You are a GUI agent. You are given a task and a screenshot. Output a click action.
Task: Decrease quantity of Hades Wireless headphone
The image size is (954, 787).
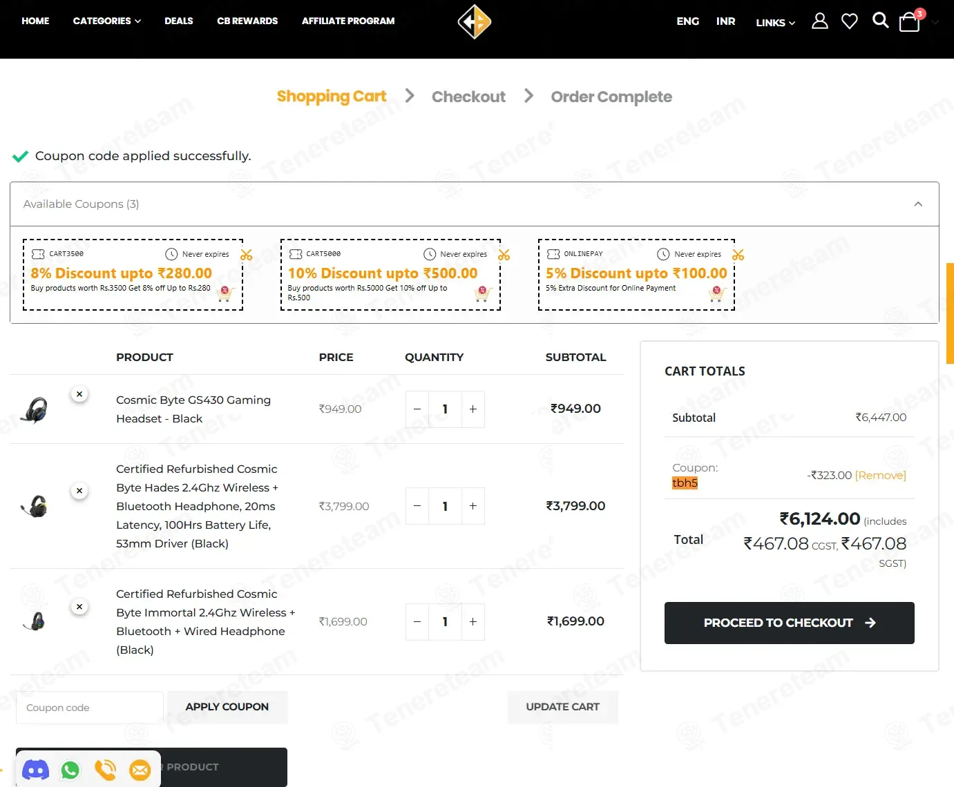click(x=417, y=506)
